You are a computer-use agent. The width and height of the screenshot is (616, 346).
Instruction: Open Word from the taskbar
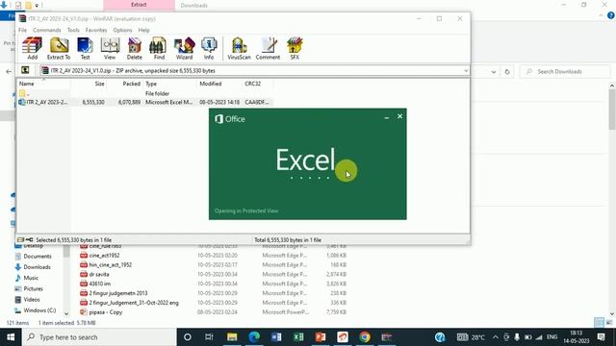[276, 337]
